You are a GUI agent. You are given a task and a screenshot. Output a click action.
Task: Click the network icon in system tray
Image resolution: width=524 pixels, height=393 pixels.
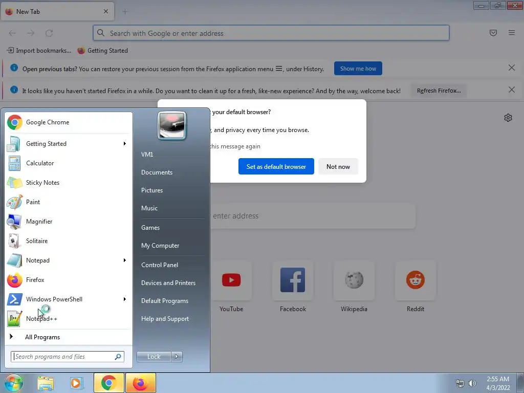pos(460,383)
